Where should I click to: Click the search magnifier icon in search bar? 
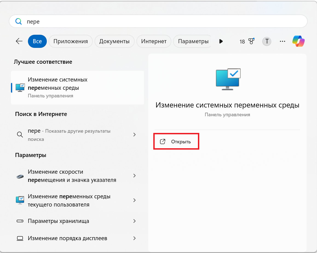[19, 21]
